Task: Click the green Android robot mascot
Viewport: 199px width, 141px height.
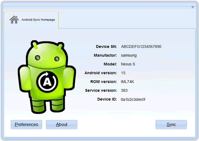Action: coord(47,77)
